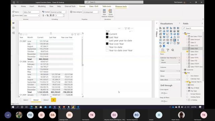The image size is (215, 121).
Task: Click New measure button
Action: (104, 13)
